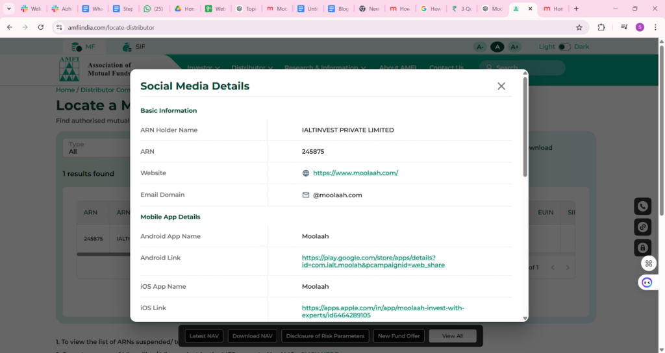
Task: Open the iOS App Store link
Action: pos(383,311)
